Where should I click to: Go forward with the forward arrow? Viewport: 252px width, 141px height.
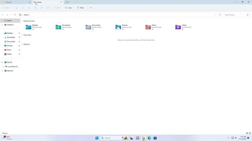pyautogui.click(x=7, y=15)
